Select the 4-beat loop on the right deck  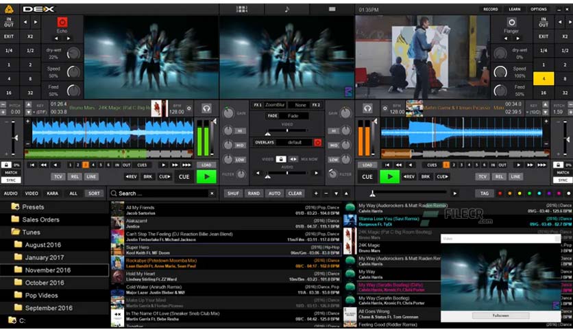tap(544, 79)
